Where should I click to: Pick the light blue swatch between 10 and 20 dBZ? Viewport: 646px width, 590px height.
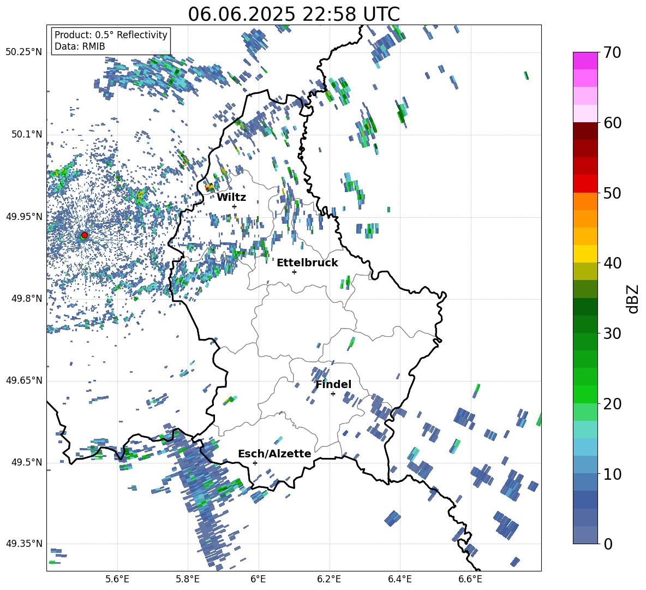[585, 447]
